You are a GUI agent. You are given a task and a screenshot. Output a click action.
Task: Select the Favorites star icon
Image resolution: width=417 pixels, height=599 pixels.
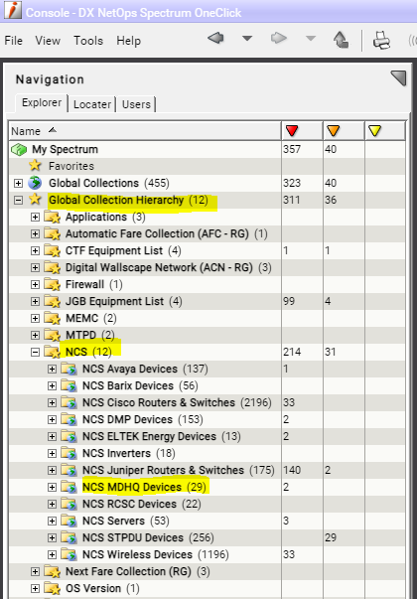pos(35,166)
